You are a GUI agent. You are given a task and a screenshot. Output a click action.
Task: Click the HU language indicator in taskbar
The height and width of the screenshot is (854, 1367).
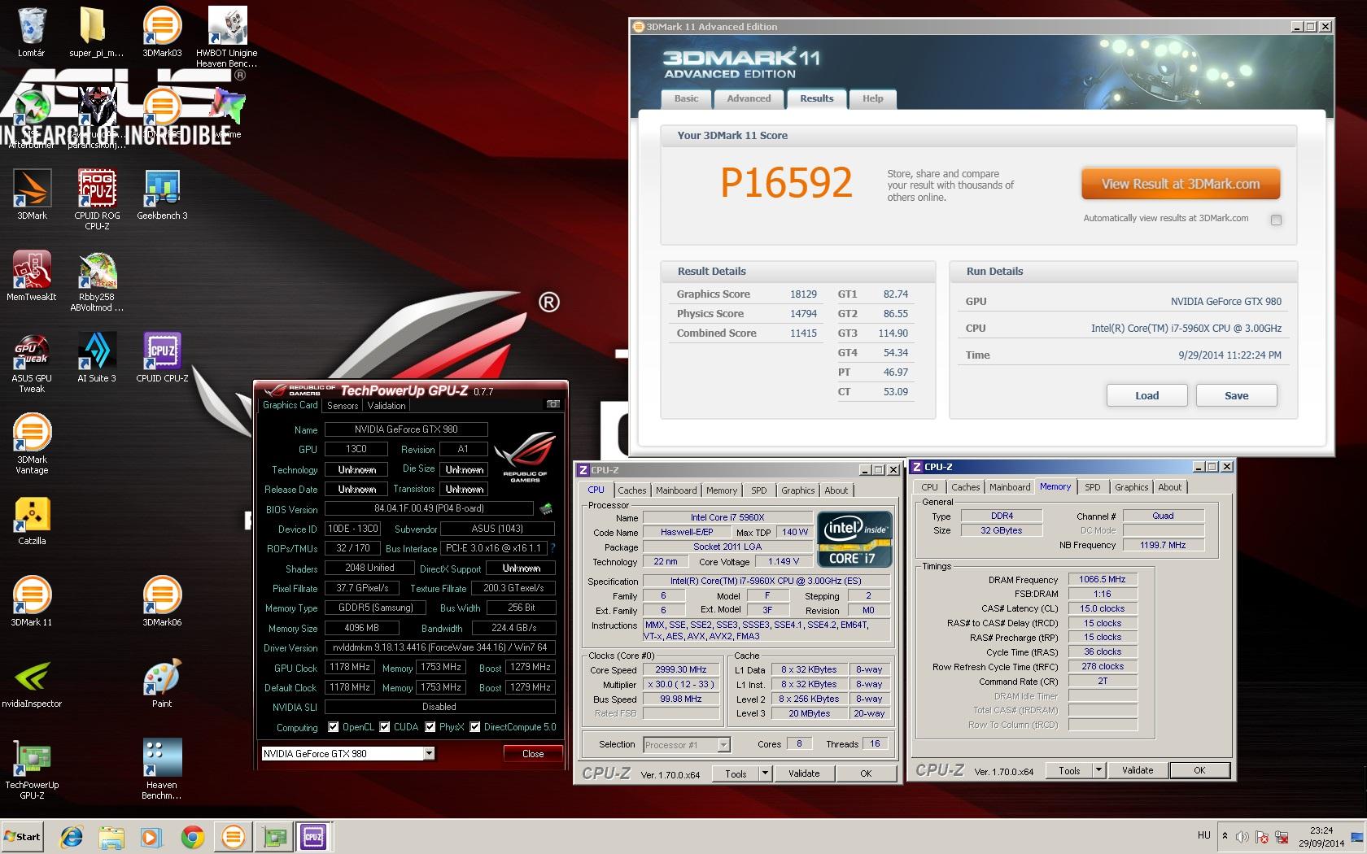coord(1204,835)
